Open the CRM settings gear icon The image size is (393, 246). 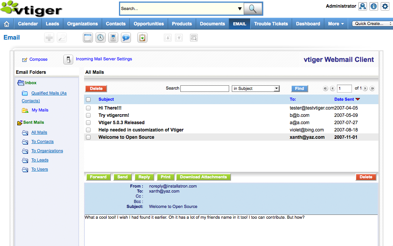pyautogui.click(x=385, y=7)
